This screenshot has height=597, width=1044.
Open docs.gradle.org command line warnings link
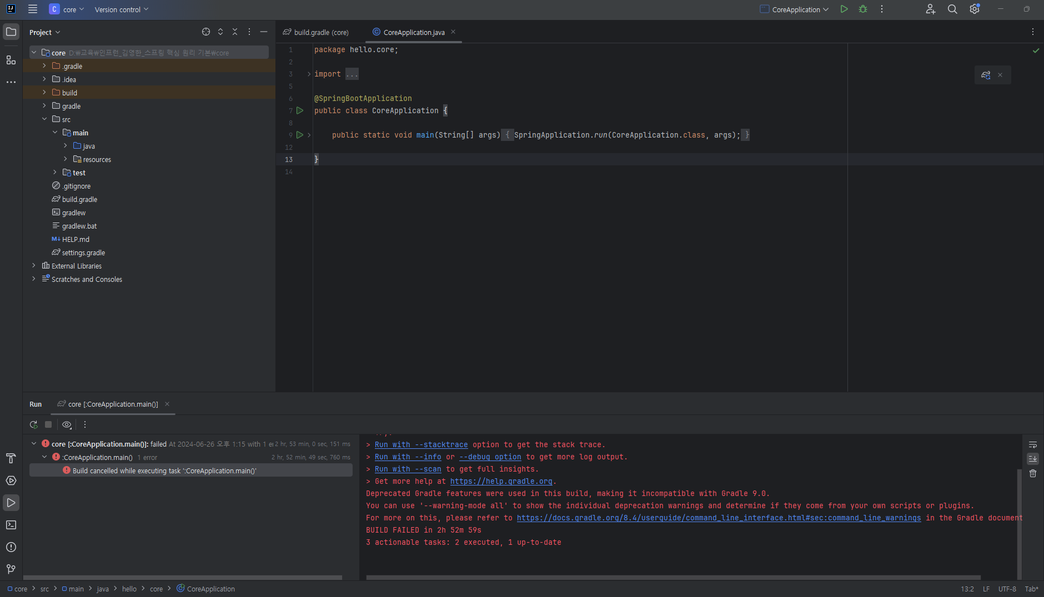[x=719, y=518]
